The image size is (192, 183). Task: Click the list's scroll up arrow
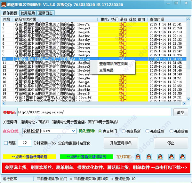point(188,19)
